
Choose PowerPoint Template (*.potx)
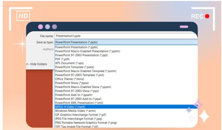(x=126, y=67)
